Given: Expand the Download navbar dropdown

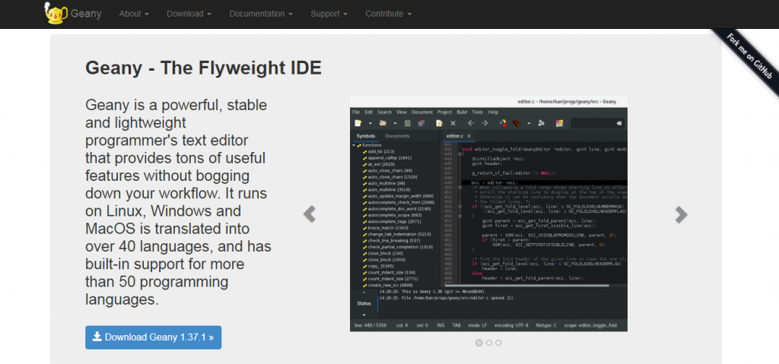Looking at the screenshot, I should 189,14.
